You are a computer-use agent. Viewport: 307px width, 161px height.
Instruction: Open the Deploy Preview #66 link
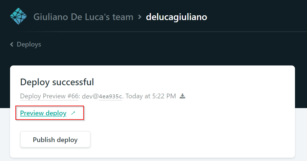click(49, 96)
